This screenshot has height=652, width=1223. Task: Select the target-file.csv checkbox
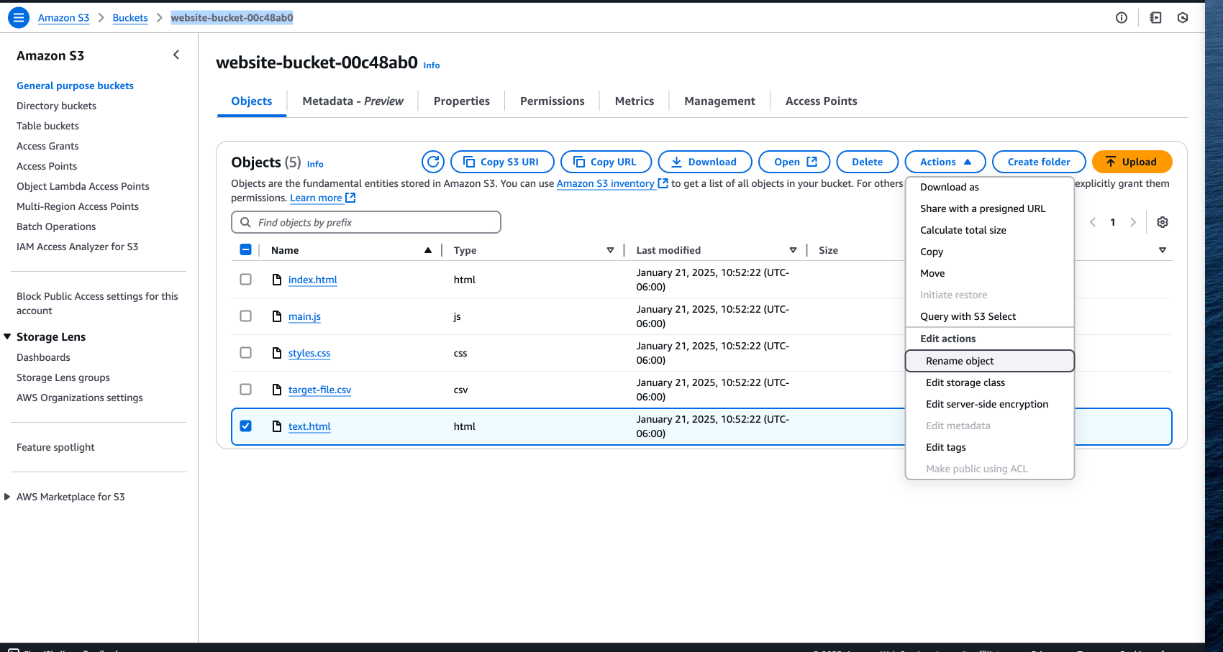click(245, 389)
